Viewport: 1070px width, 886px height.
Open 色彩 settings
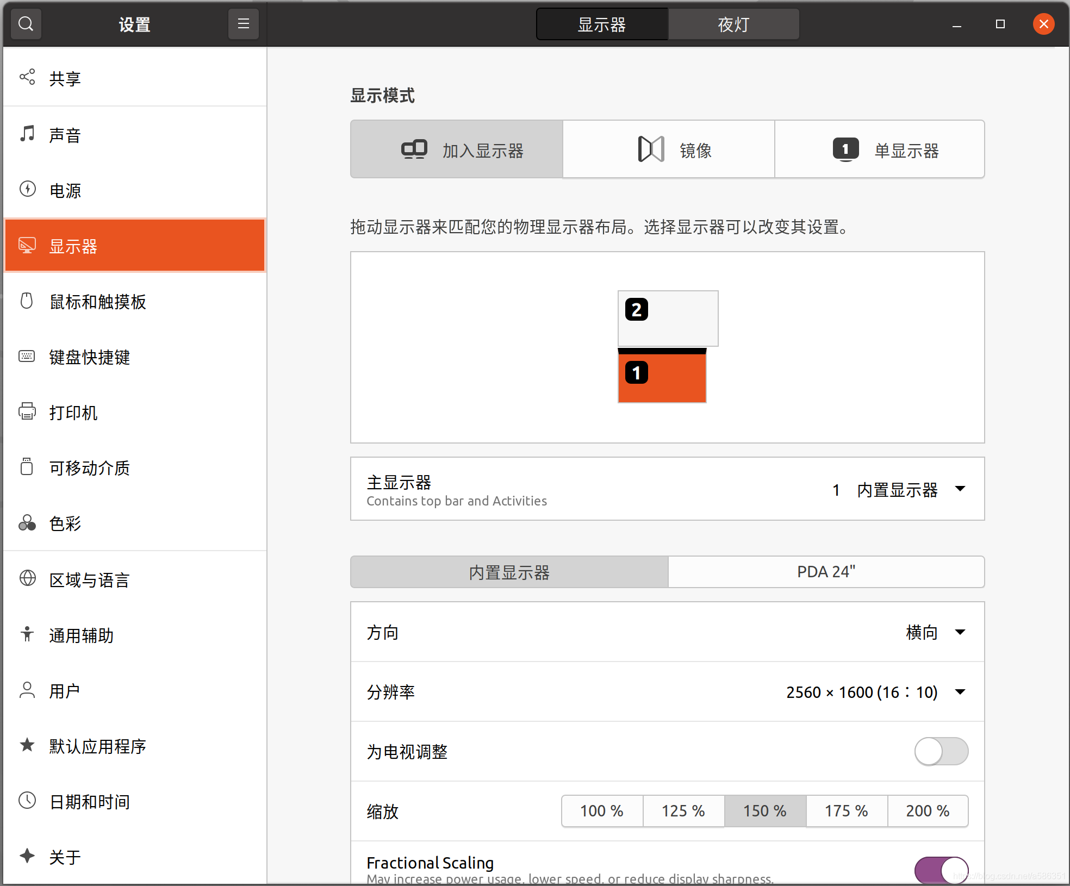pyautogui.click(x=135, y=523)
